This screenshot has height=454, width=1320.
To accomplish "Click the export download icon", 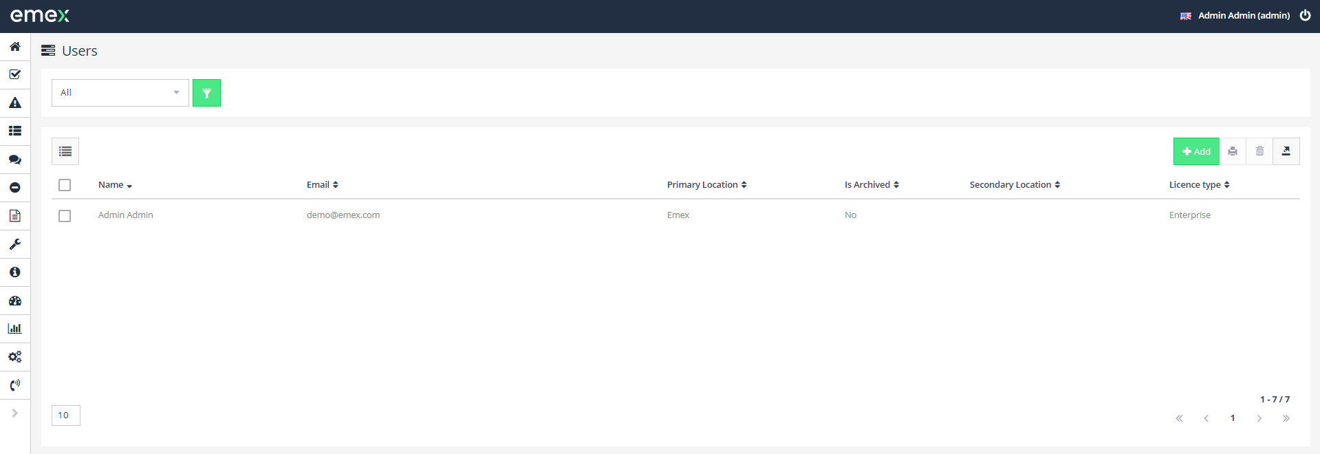I will (1286, 151).
